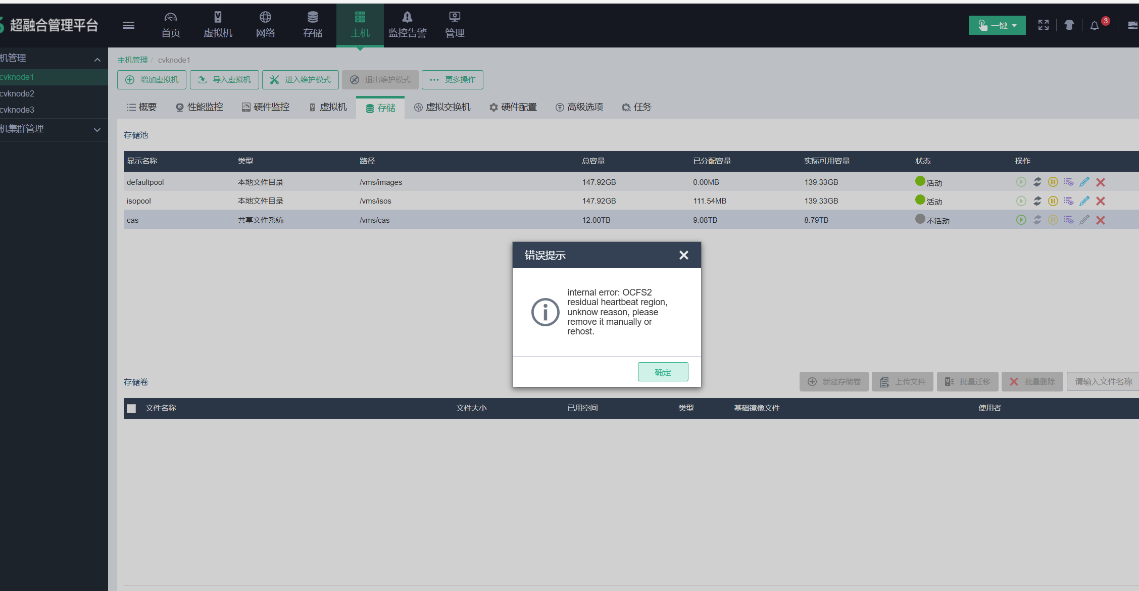
Task: Pause the isopool storage pool
Action: (x=1053, y=201)
